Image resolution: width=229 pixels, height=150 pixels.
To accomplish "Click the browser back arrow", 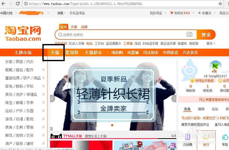I will coord(3,4).
